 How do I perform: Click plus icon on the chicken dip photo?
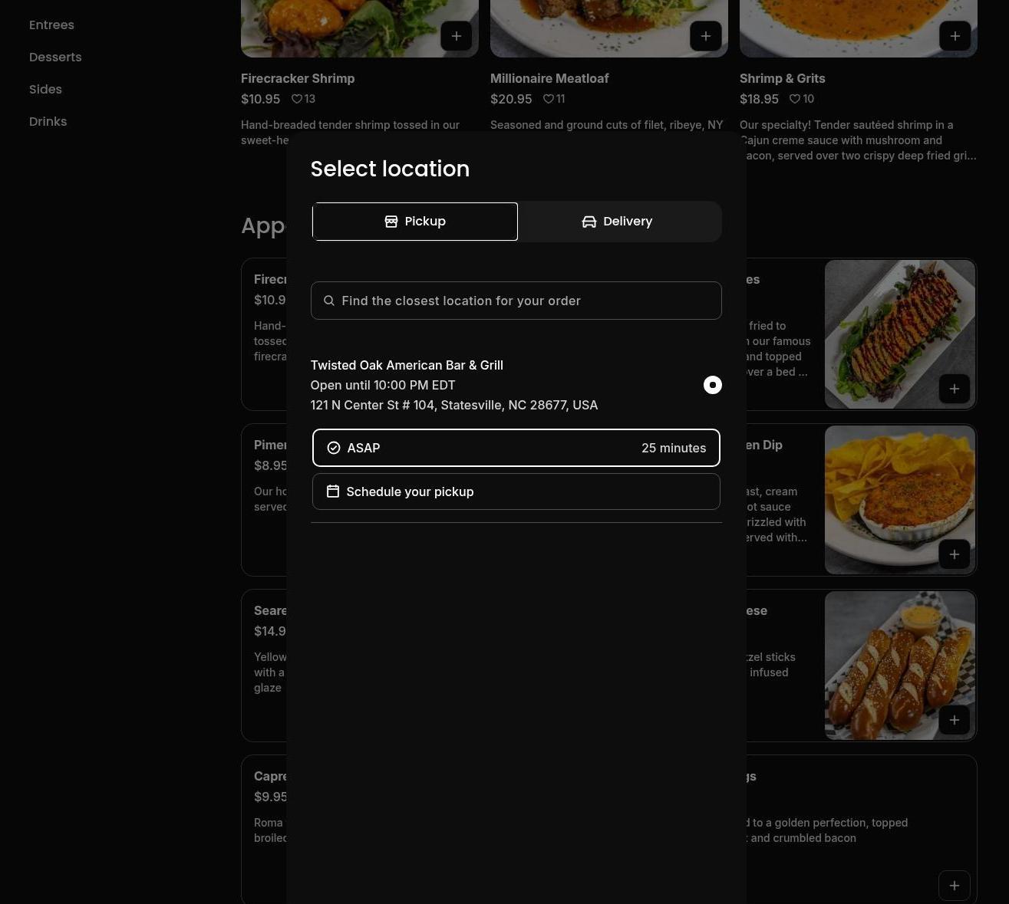(x=954, y=554)
